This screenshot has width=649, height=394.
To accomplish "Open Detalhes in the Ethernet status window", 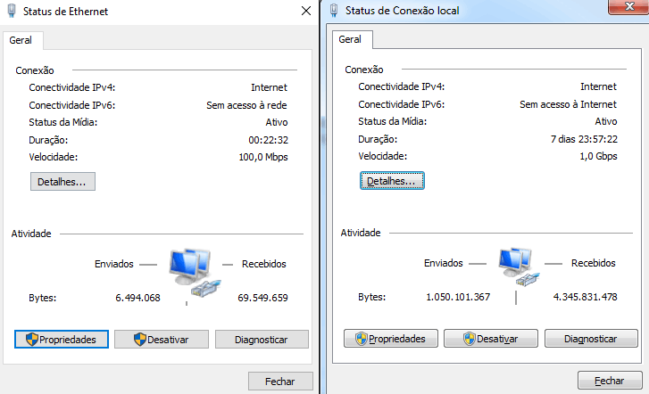I will pyautogui.click(x=62, y=182).
